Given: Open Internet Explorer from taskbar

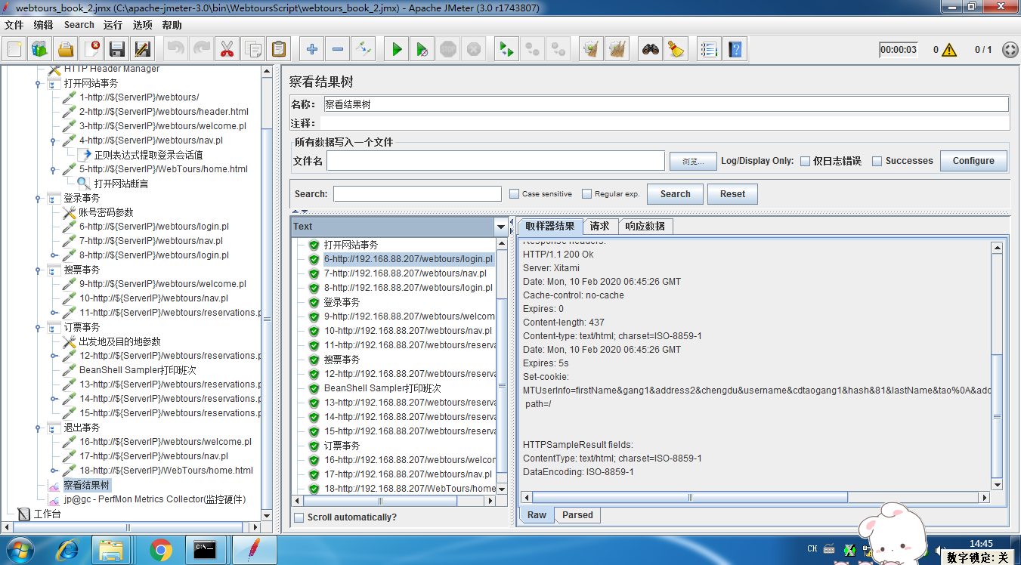Looking at the screenshot, I should pyautogui.click(x=67, y=550).
